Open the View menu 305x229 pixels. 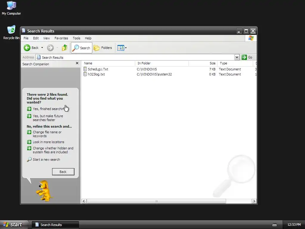(46, 38)
